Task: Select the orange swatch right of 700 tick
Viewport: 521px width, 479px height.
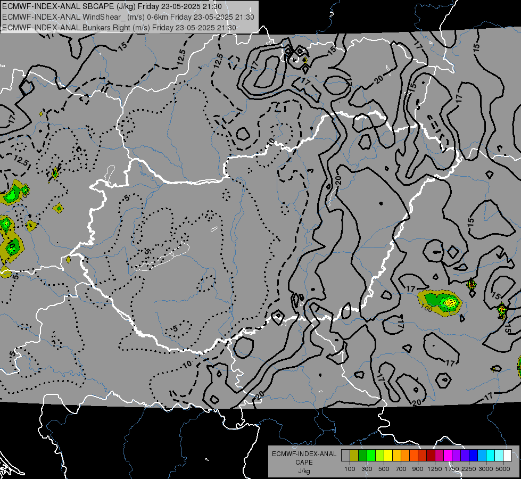Action: [x=405, y=456]
